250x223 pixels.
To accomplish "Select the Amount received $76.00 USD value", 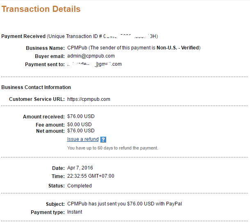I will point(81,116).
